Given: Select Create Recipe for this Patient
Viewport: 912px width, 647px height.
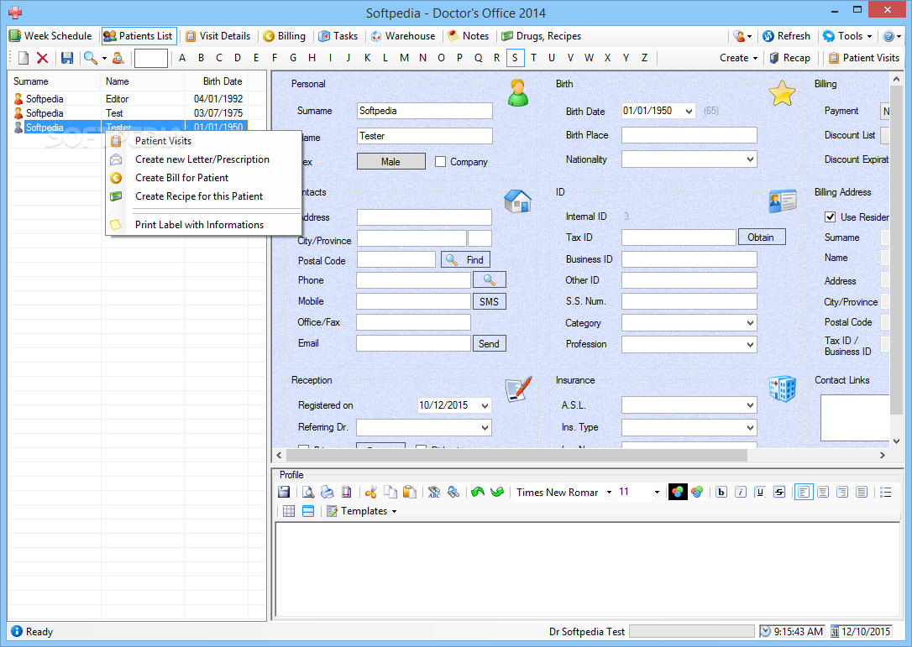Looking at the screenshot, I should coord(202,196).
